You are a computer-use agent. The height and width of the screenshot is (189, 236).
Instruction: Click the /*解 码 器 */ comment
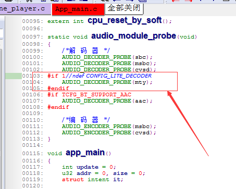pos(86,51)
